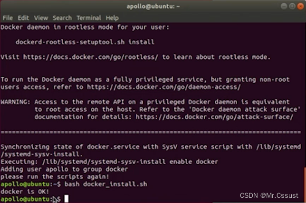This screenshot has width=306, height=203.
Task: Click the cursor at the last prompt
Action: tap(66, 199)
